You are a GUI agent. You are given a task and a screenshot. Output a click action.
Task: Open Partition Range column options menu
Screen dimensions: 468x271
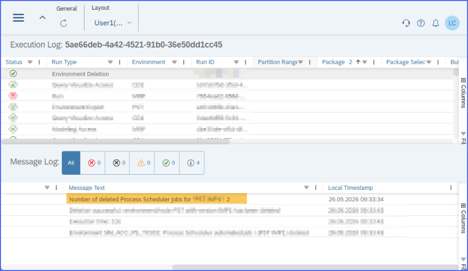(309, 62)
